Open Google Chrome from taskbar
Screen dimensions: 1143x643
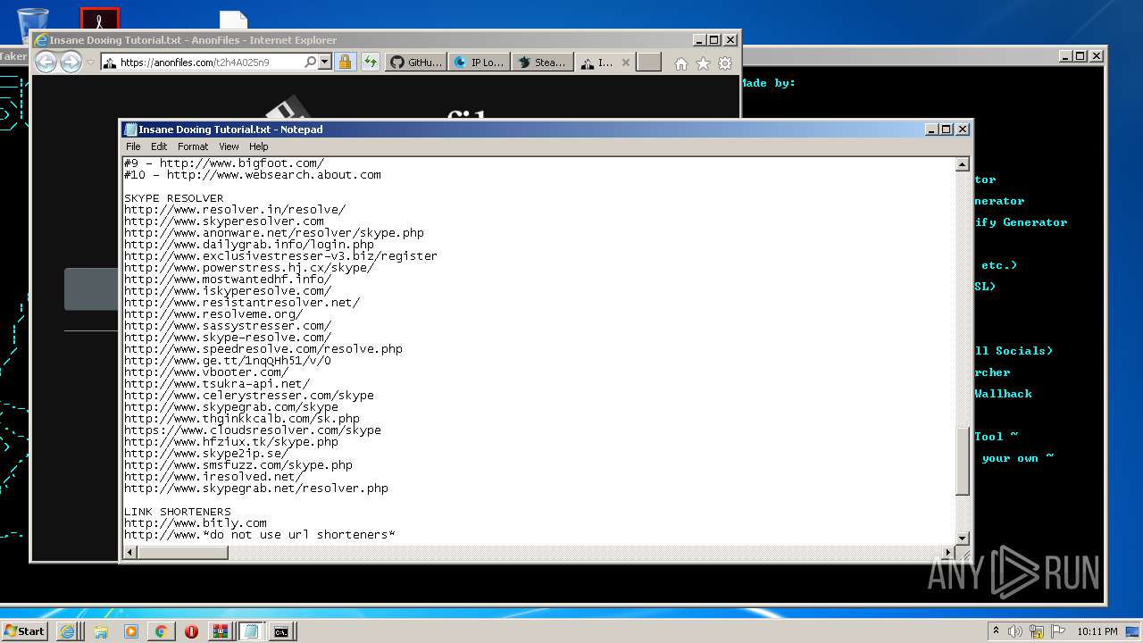pos(161,631)
